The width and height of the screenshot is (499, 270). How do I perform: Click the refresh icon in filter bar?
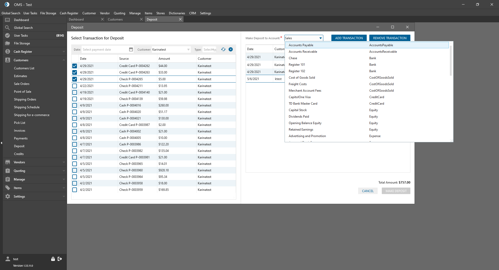coord(223,49)
